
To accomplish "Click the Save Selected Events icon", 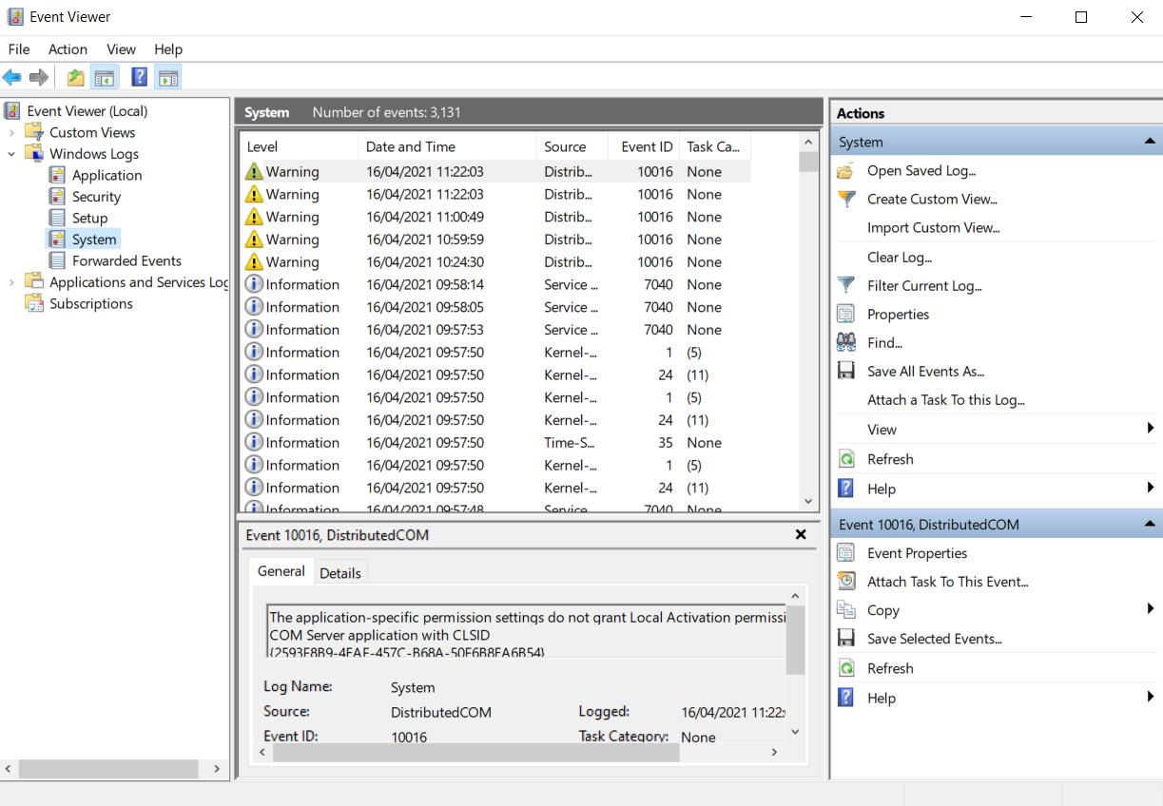I will pyautogui.click(x=845, y=638).
